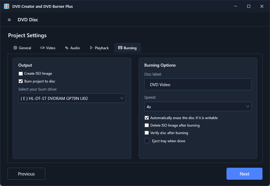Click the Previous button
Image resolution: width=270 pixels, height=186 pixels.
click(x=26, y=174)
